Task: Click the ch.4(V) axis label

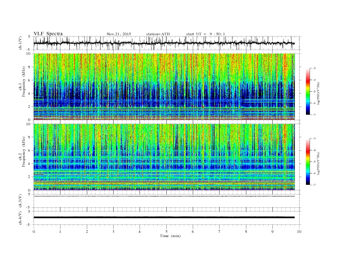Action: pyautogui.click(x=20, y=218)
